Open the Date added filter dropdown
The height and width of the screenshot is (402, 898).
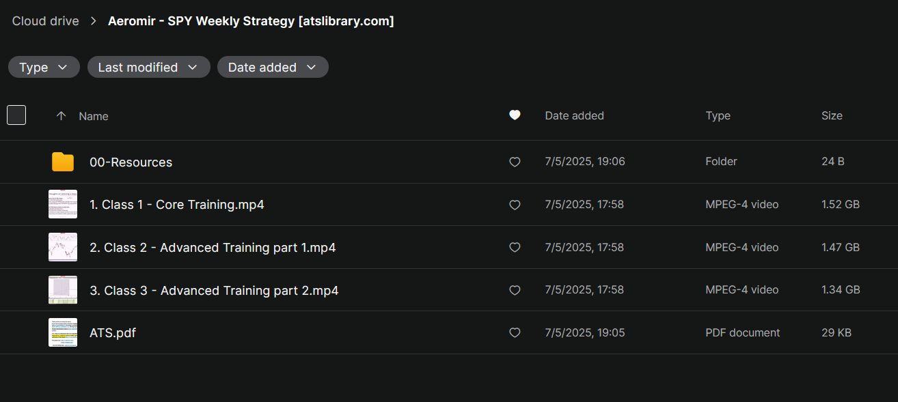click(273, 67)
